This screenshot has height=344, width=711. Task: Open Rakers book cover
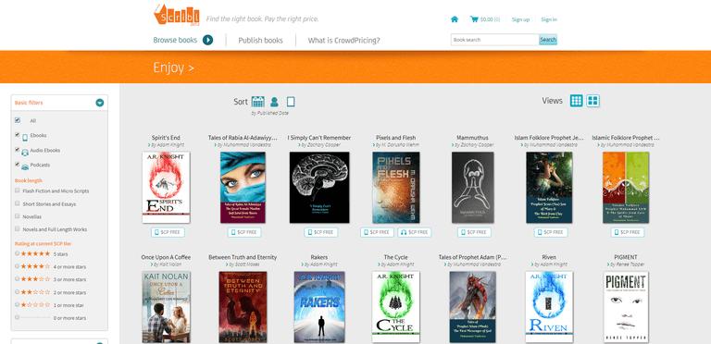click(x=319, y=307)
